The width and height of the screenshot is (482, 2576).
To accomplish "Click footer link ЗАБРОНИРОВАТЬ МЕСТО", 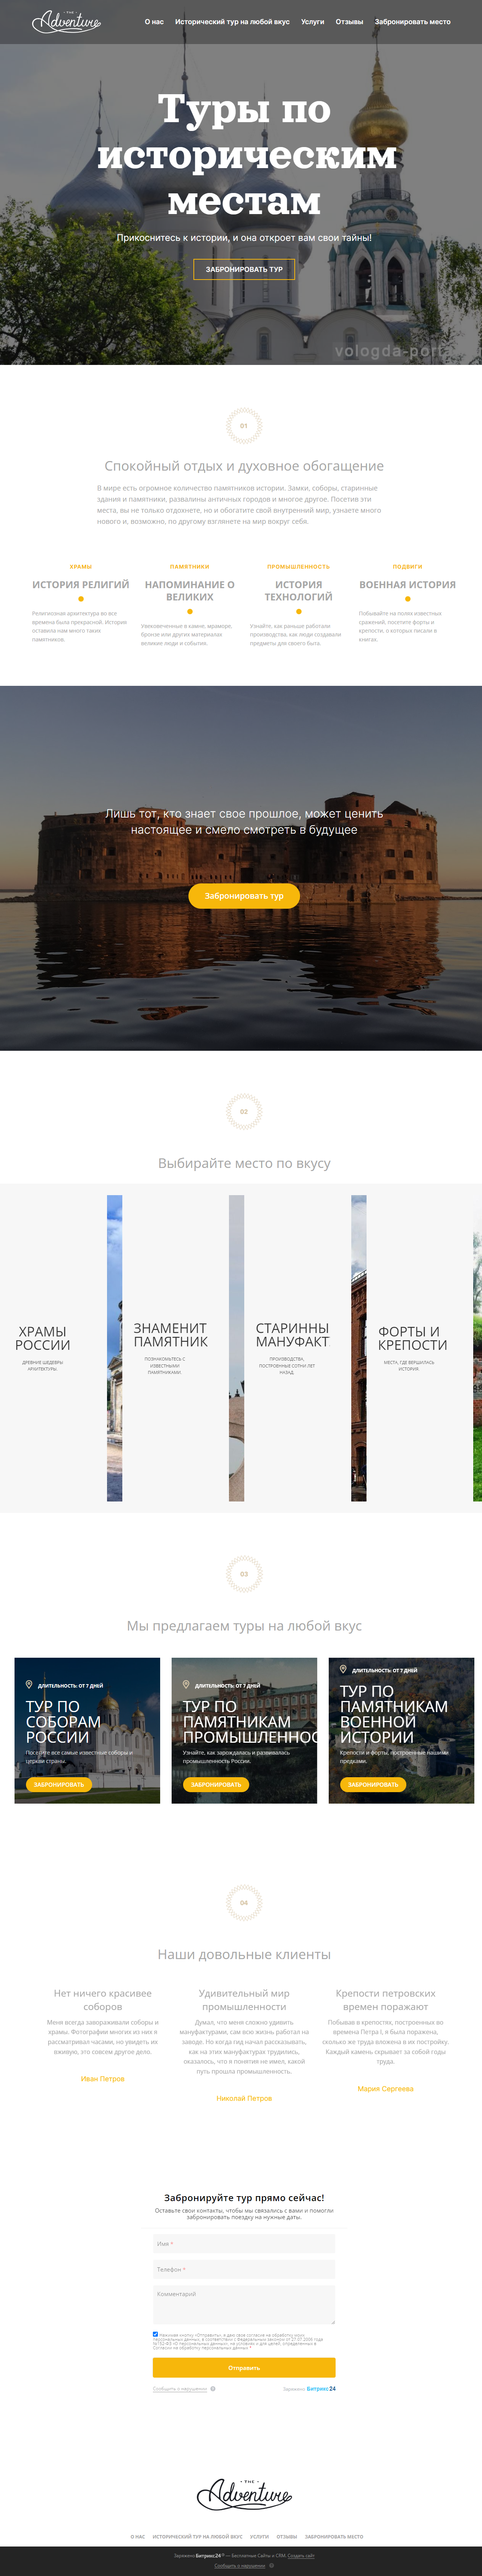I will (334, 2537).
